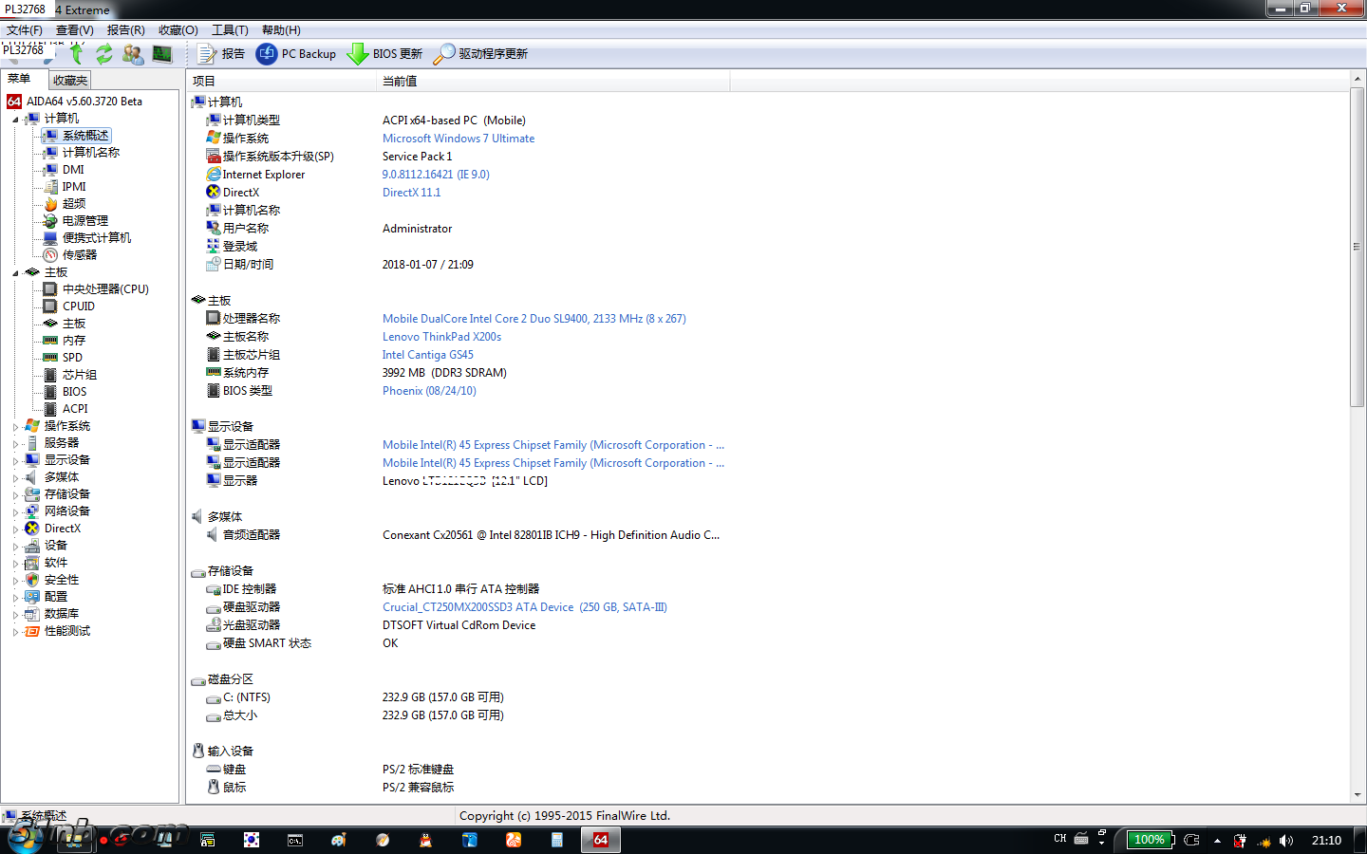Expand the 存储设备 tree node
This screenshot has height=854, width=1367.
click(x=15, y=495)
